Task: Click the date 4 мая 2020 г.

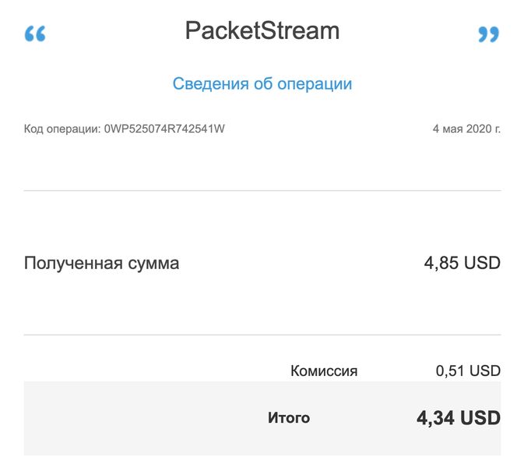Action: [x=466, y=129]
